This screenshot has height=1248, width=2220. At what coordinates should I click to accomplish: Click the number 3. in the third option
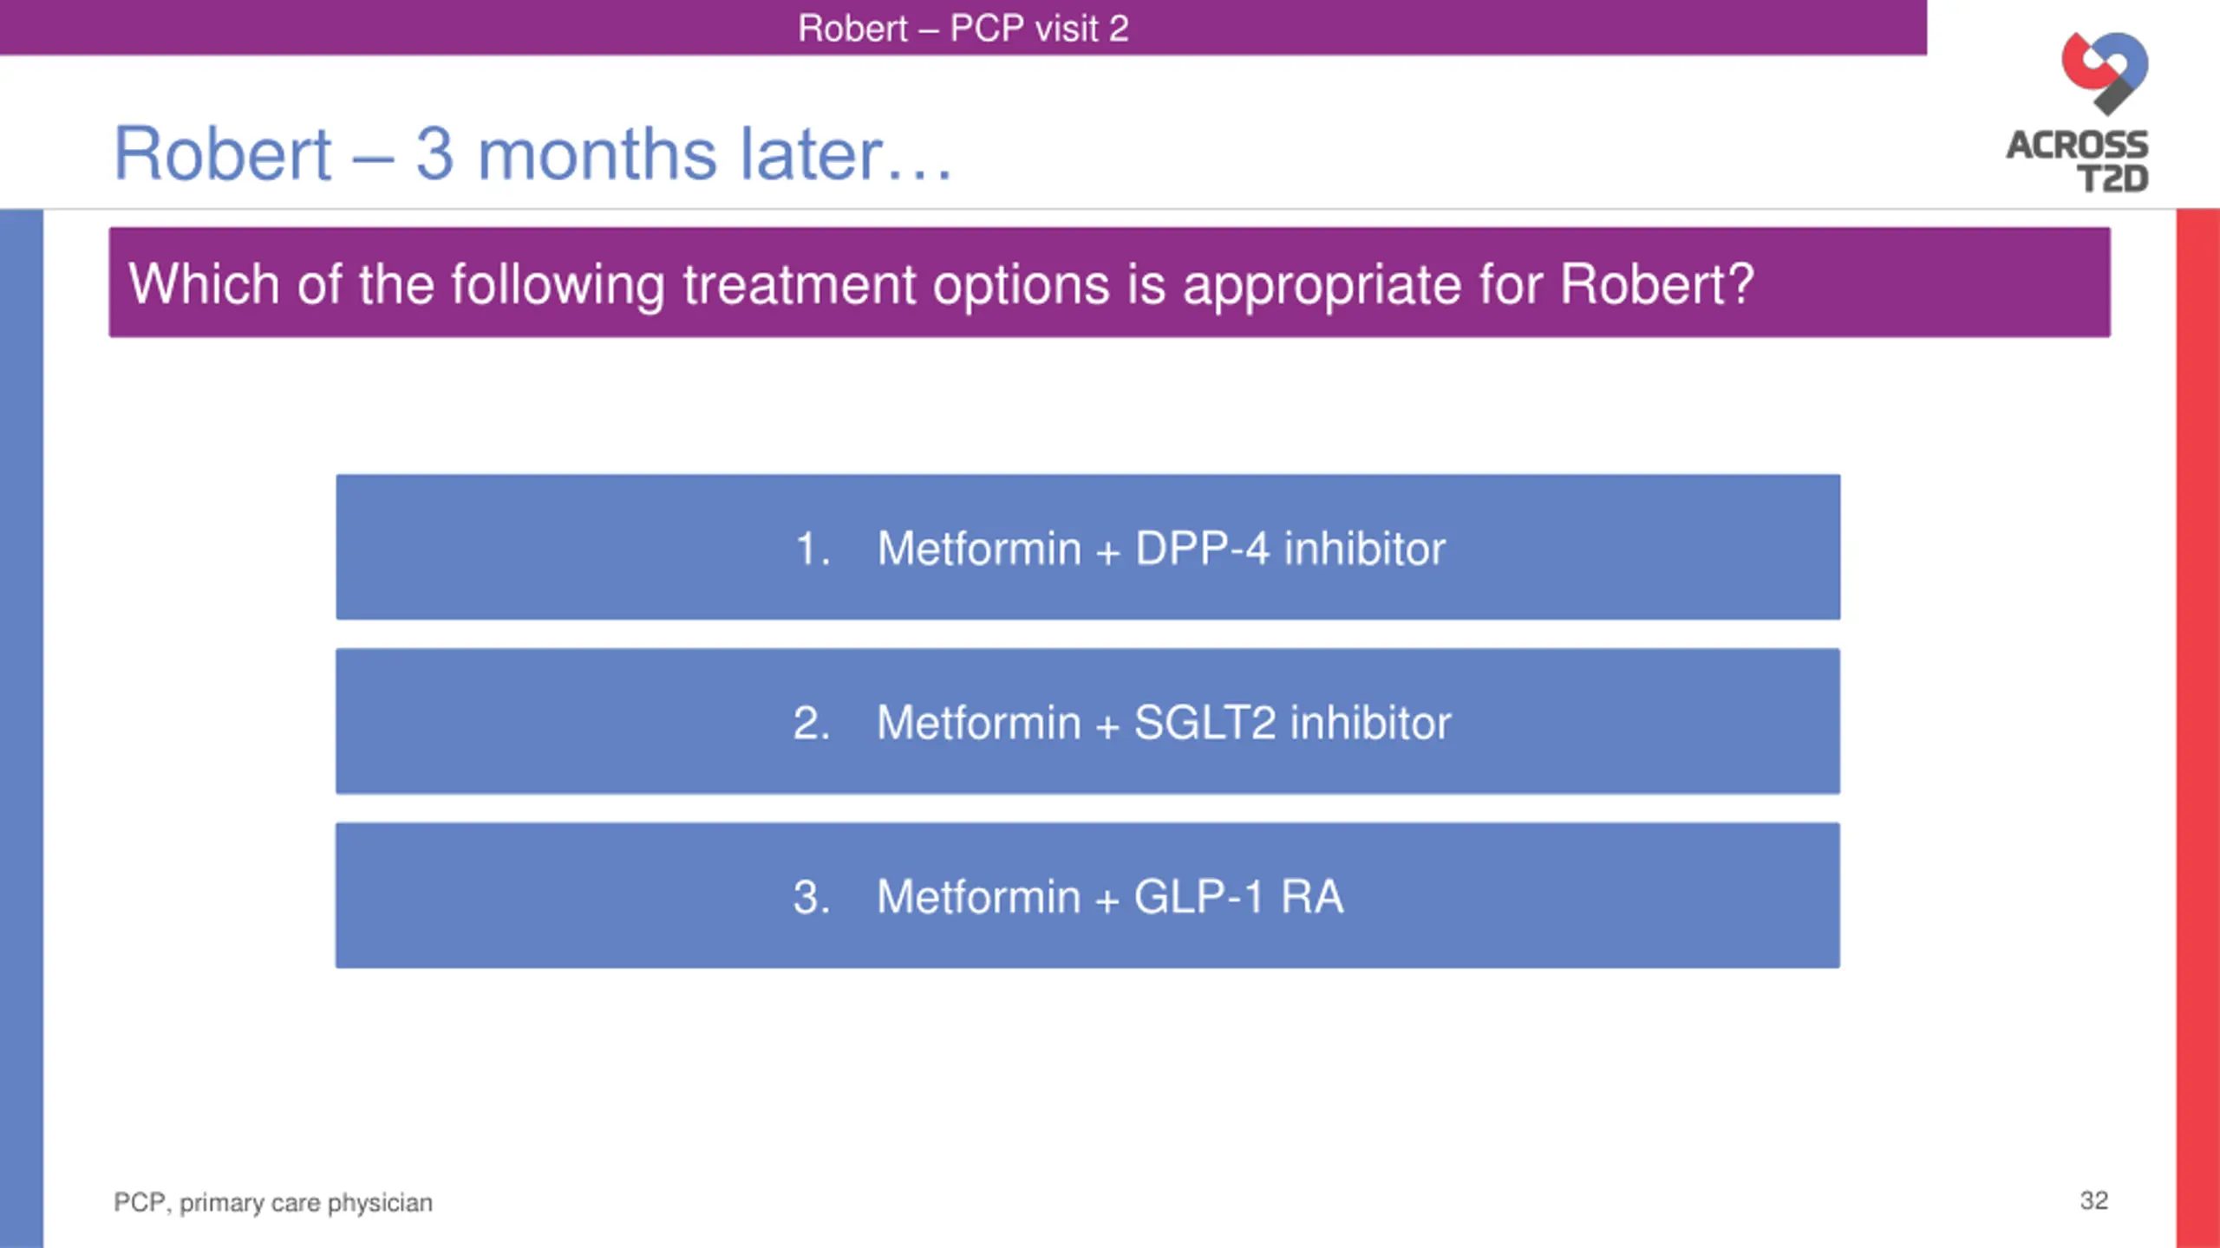click(x=812, y=897)
